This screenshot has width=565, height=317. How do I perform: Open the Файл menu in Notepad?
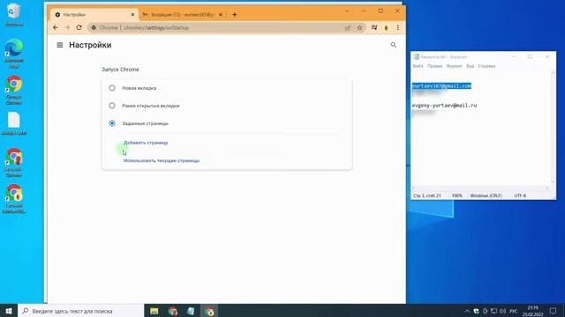(x=418, y=66)
